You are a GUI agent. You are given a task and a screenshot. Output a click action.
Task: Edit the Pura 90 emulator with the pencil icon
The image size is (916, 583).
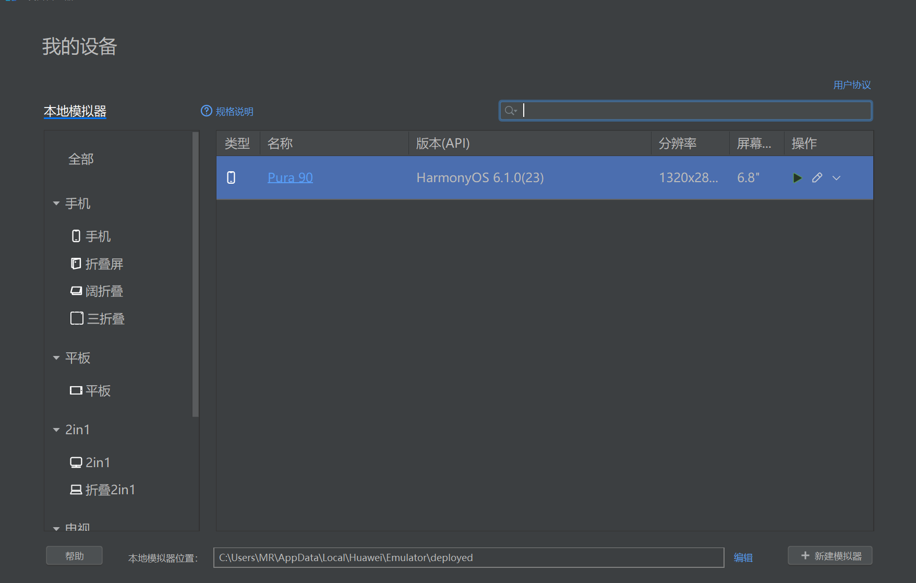click(x=817, y=178)
